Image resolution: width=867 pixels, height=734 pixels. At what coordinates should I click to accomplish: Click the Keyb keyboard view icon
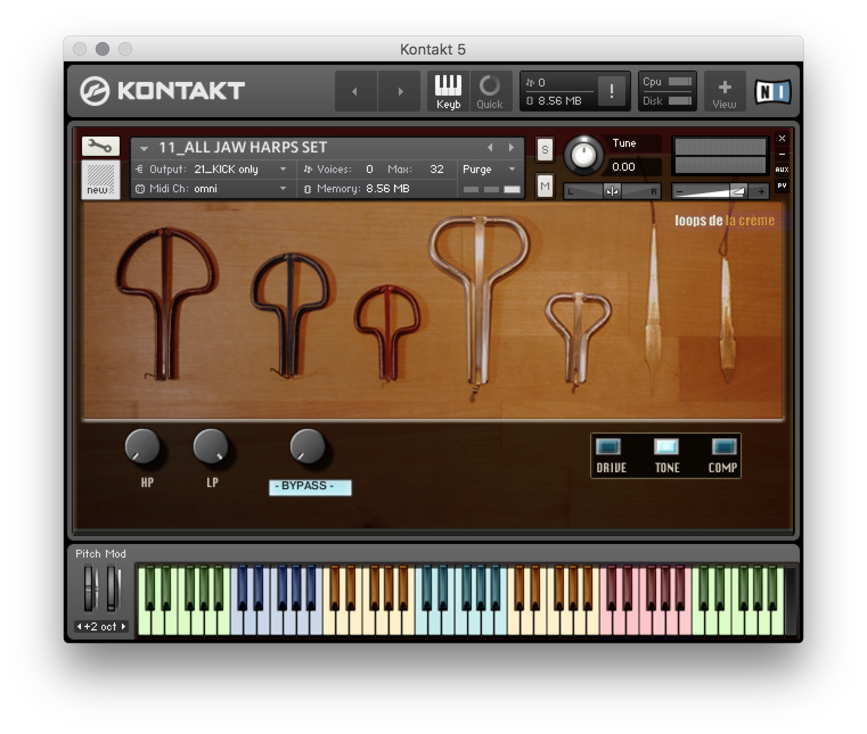point(447,91)
